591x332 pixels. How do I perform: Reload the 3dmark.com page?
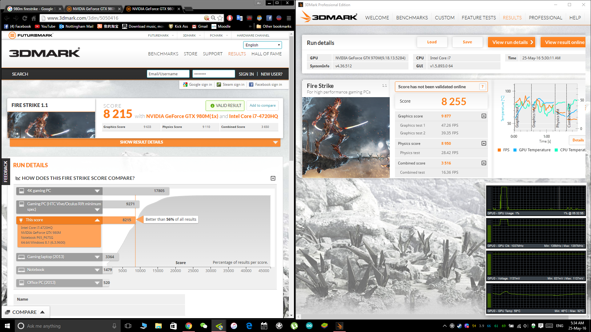coord(25,18)
